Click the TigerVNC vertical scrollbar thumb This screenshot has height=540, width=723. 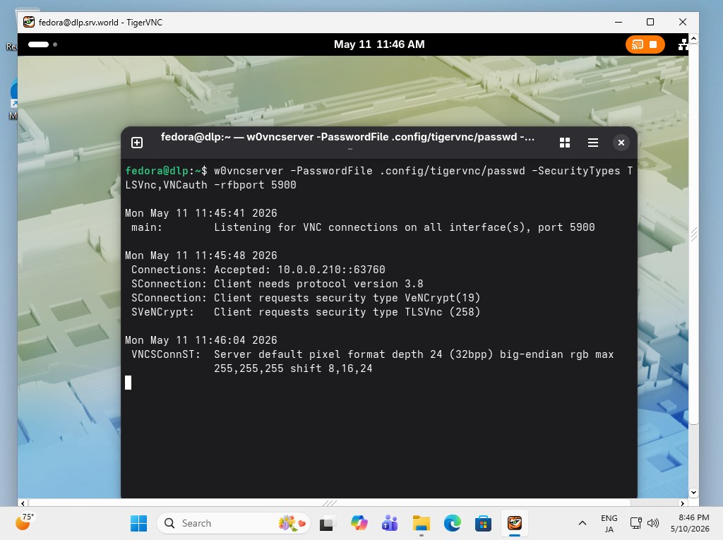point(693,234)
